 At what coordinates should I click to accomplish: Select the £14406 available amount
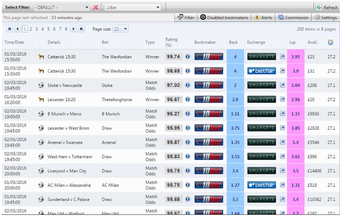coord(314,171)
